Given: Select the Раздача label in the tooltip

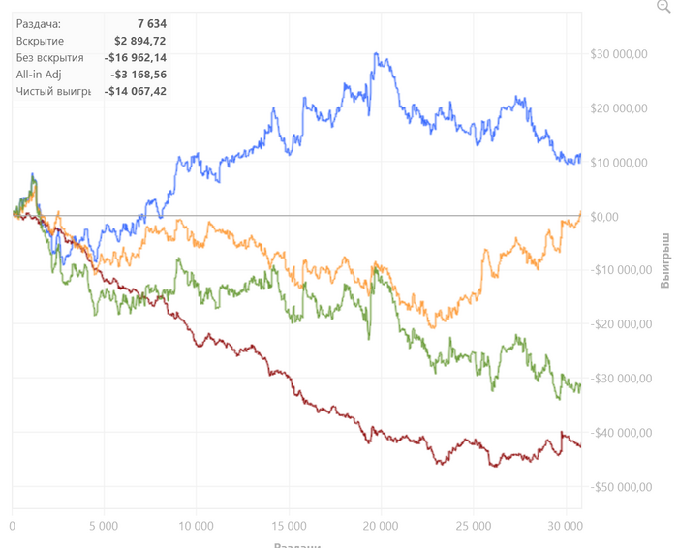Looking at the screenshot, I should [39, 22].
